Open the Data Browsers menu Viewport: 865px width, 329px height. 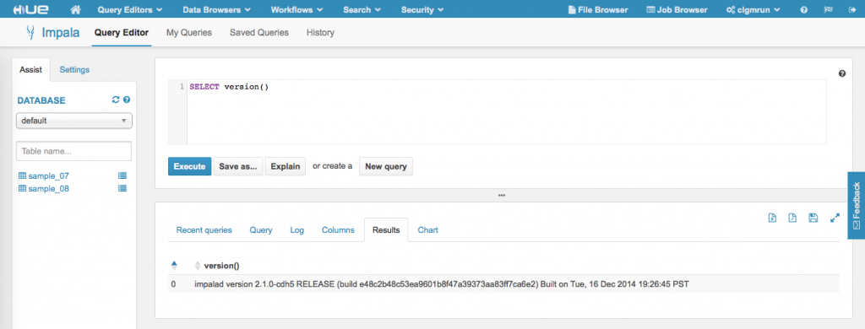point(217,9)
